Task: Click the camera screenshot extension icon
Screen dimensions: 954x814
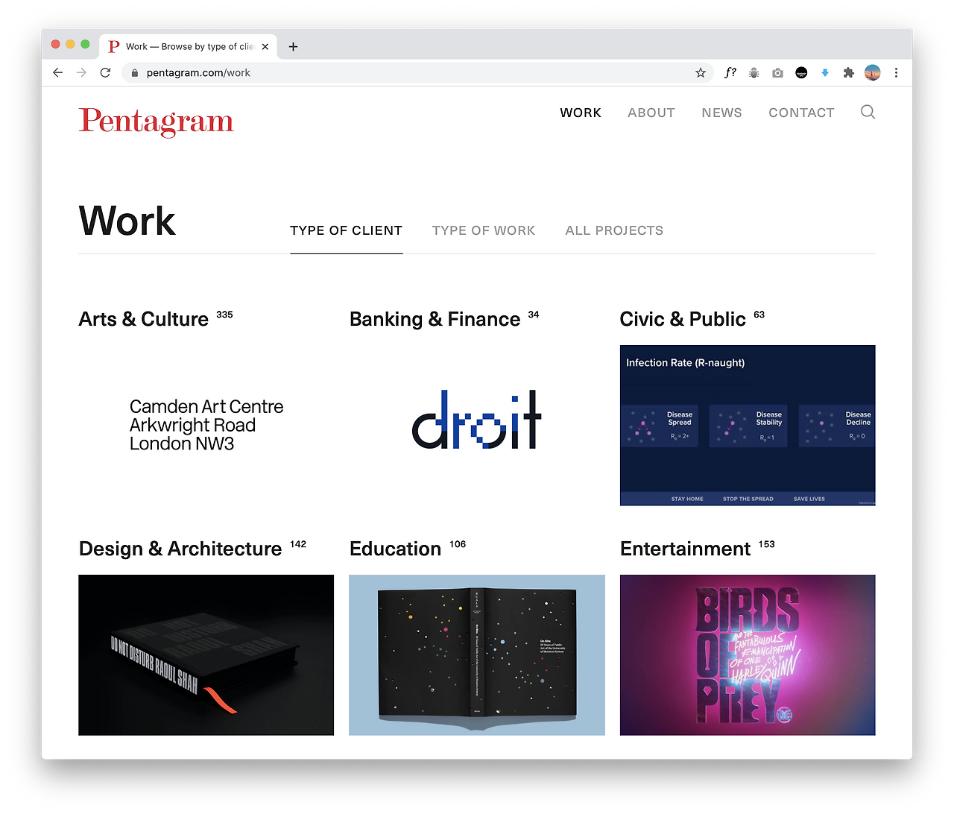Action: click(x=777, y=72)
